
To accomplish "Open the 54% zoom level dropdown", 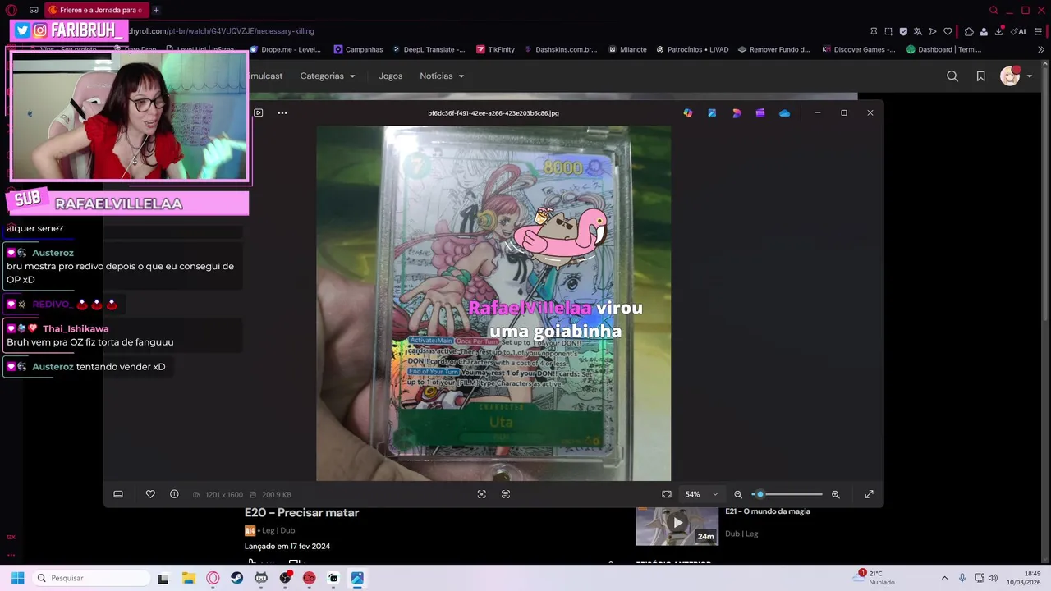I will [702, 494].
